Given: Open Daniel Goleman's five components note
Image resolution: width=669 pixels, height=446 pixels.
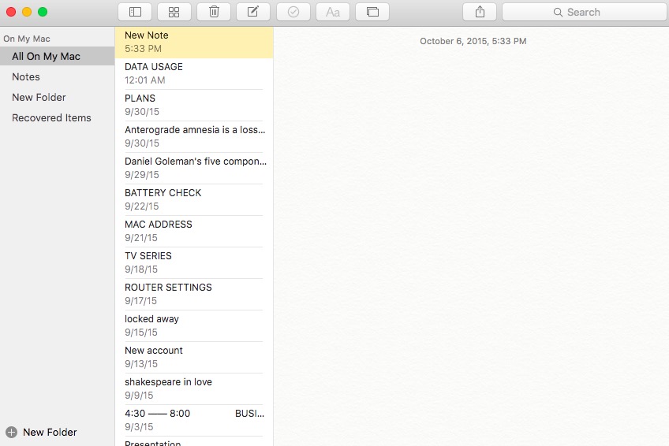Looking at the screenshot, I should (x=194, y=169).
